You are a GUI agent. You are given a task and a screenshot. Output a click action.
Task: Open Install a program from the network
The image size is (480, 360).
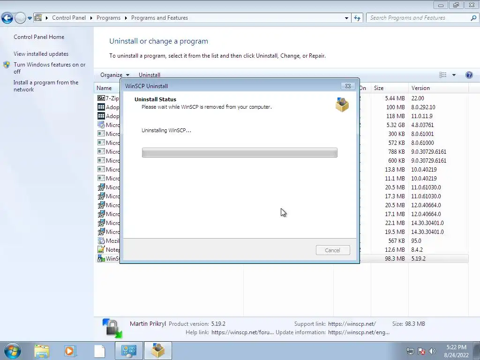coord(46,86)
